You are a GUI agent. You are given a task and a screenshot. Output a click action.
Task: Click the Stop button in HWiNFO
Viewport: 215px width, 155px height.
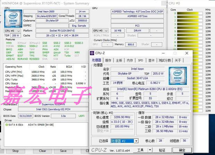15,151
